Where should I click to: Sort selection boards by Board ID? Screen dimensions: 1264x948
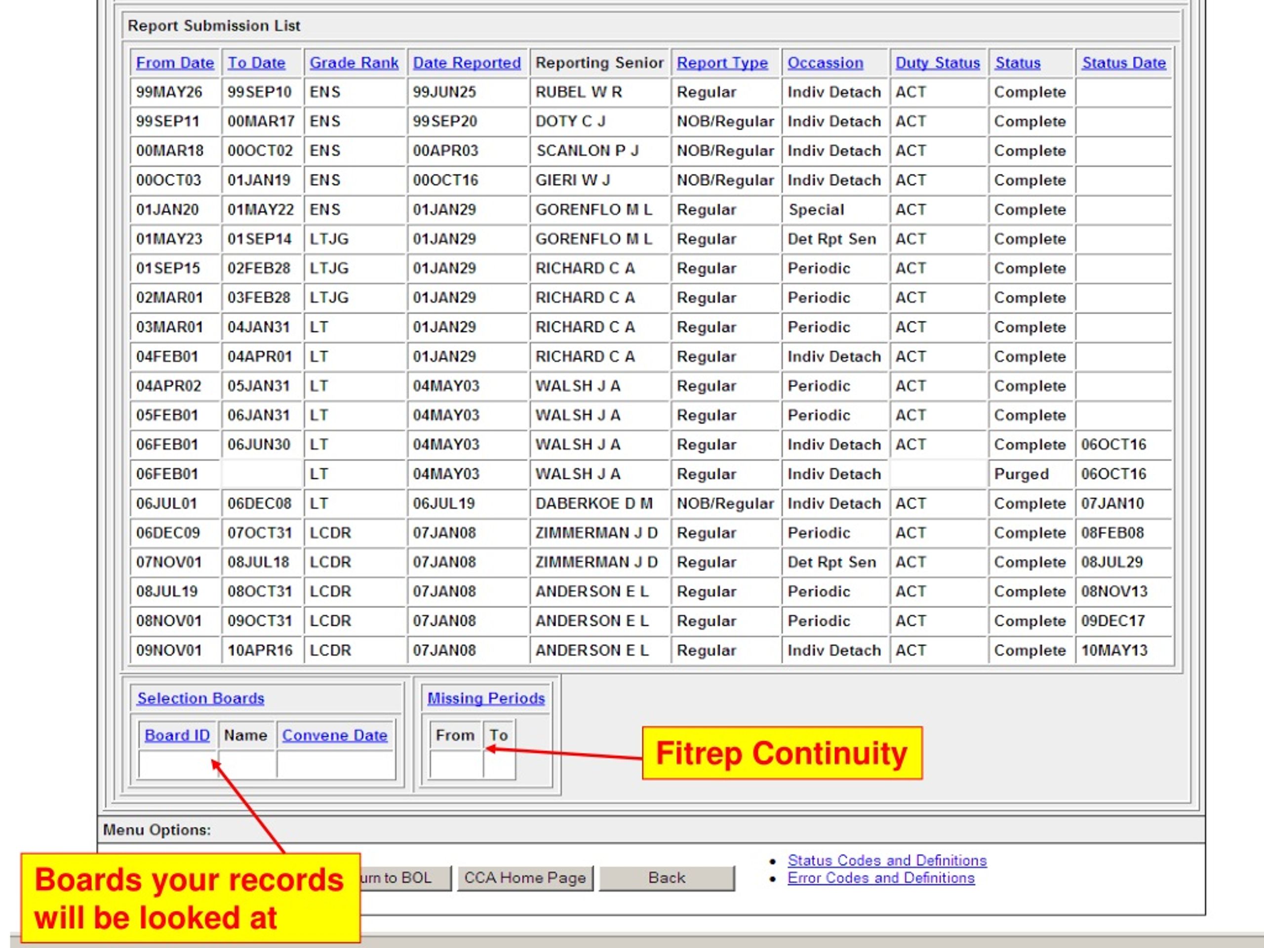177,735
